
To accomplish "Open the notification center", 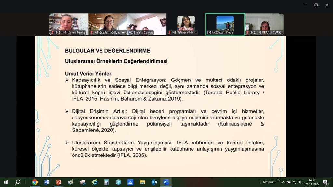I will 325,182.
